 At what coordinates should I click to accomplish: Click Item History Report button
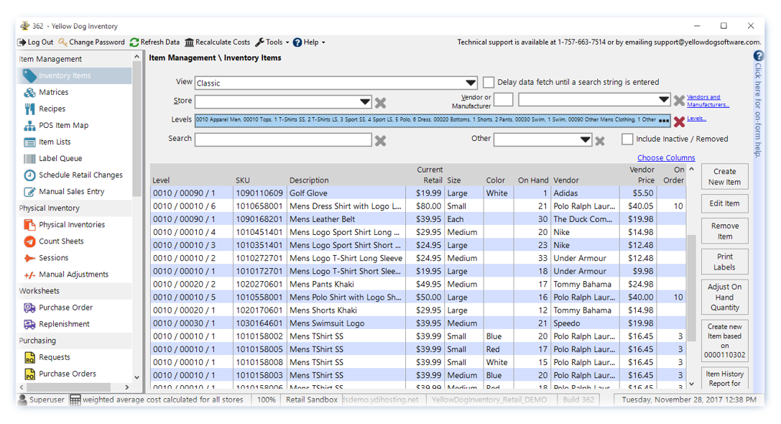click(x=724, y=379)
